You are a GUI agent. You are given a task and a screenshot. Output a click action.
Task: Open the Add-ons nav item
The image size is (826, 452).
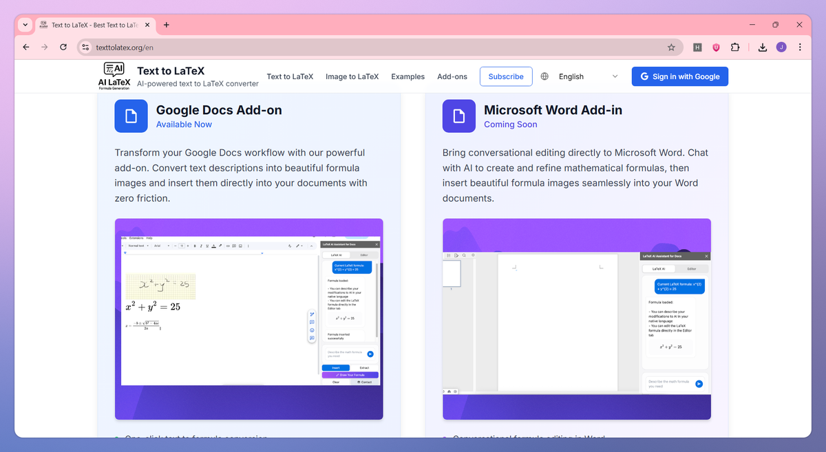click(452, 76)
